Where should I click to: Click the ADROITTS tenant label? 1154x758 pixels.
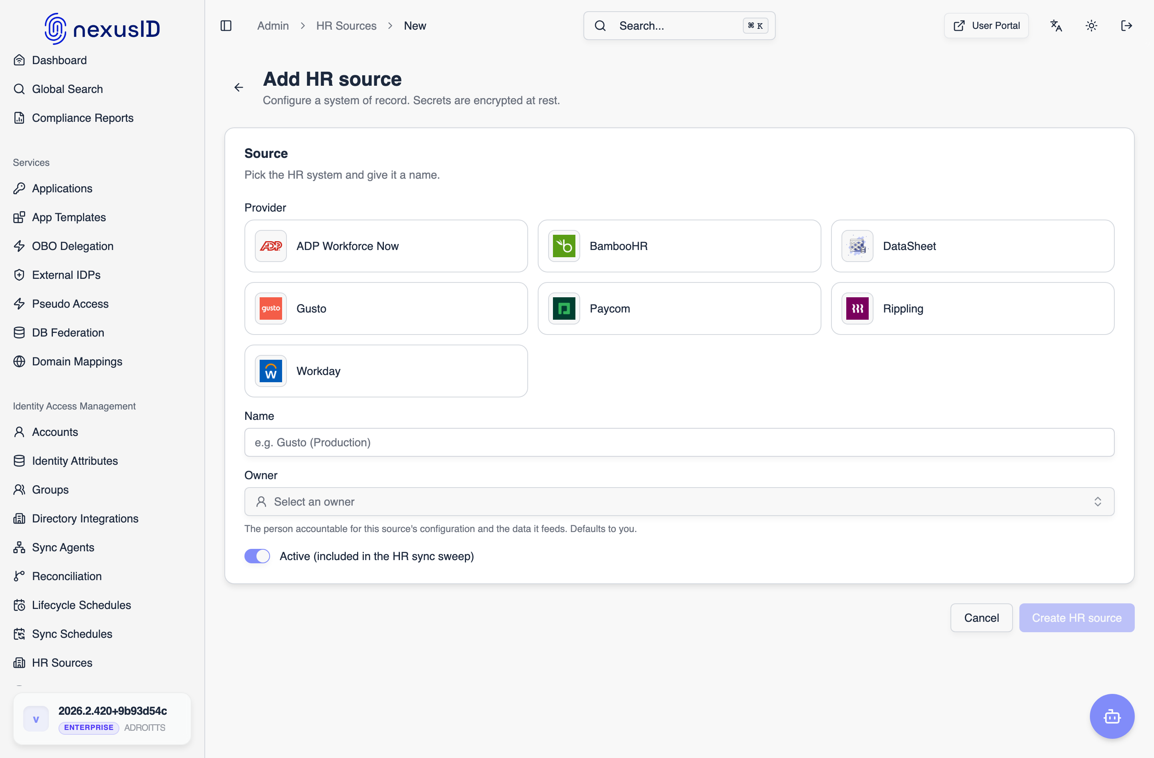145,728
